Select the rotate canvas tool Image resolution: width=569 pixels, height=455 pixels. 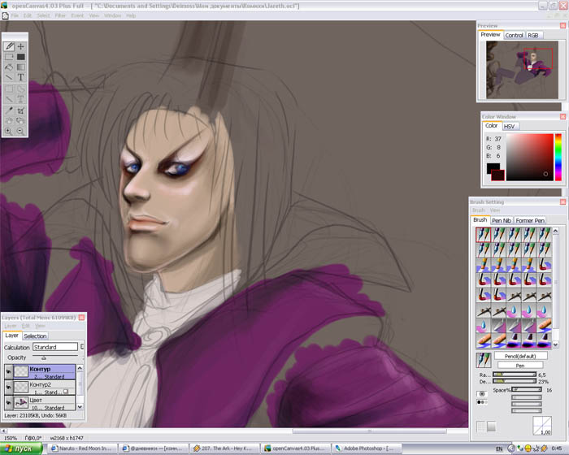[20, 120]
